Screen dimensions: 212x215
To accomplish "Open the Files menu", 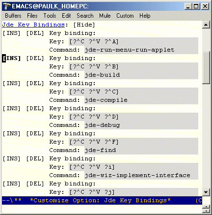I will [32, 16].
